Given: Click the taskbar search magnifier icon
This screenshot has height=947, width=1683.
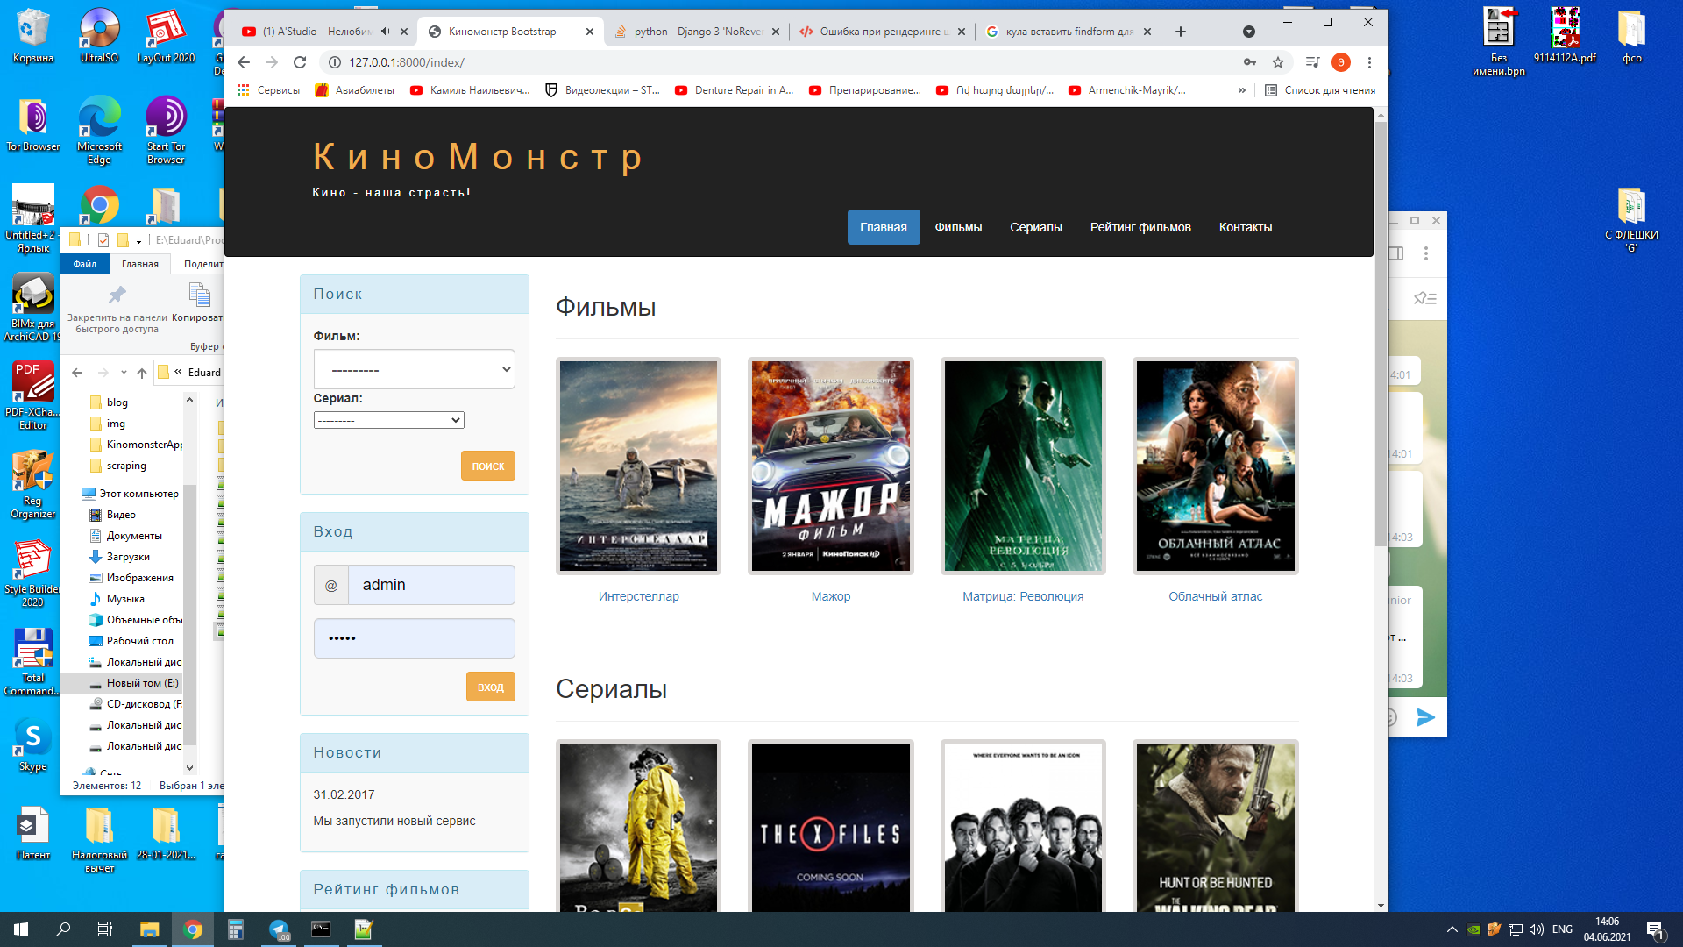Looking at the screenshot, I should coord(63,929).
